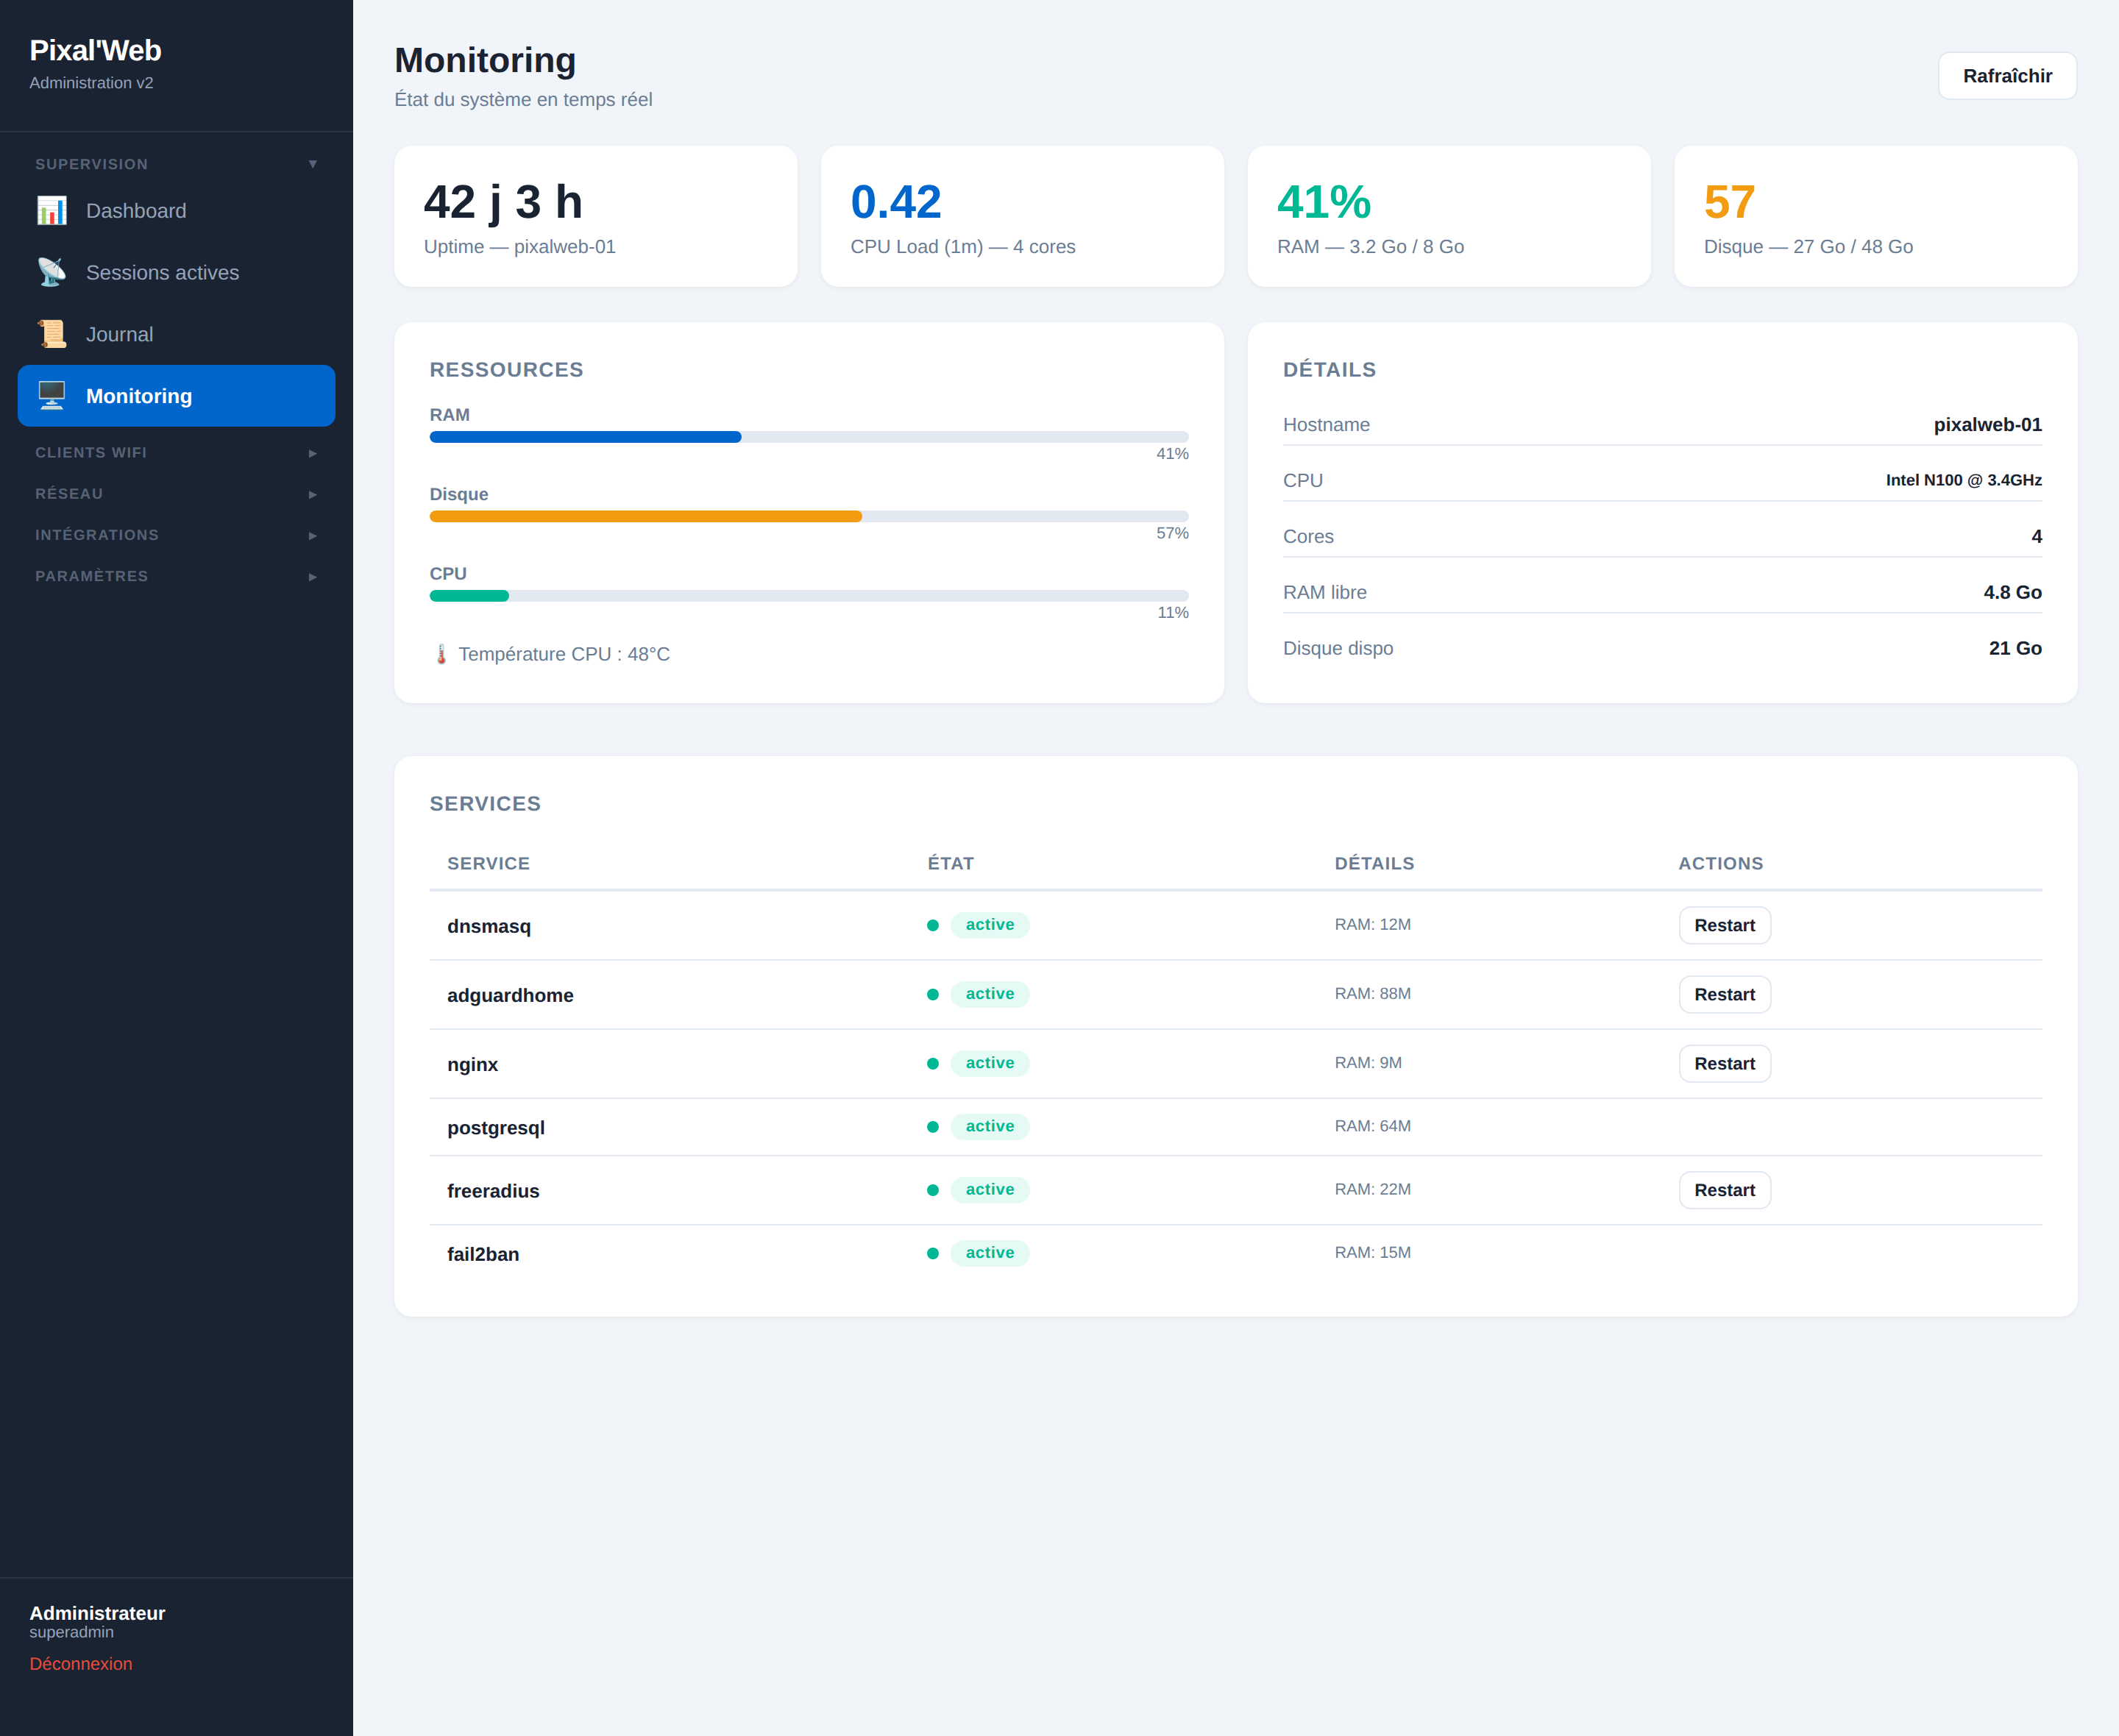Click the postgresql service name
Image resolution: width=2119 pixels, height=1736 pixels.
pyautogui.click(x=496, y=1128)
